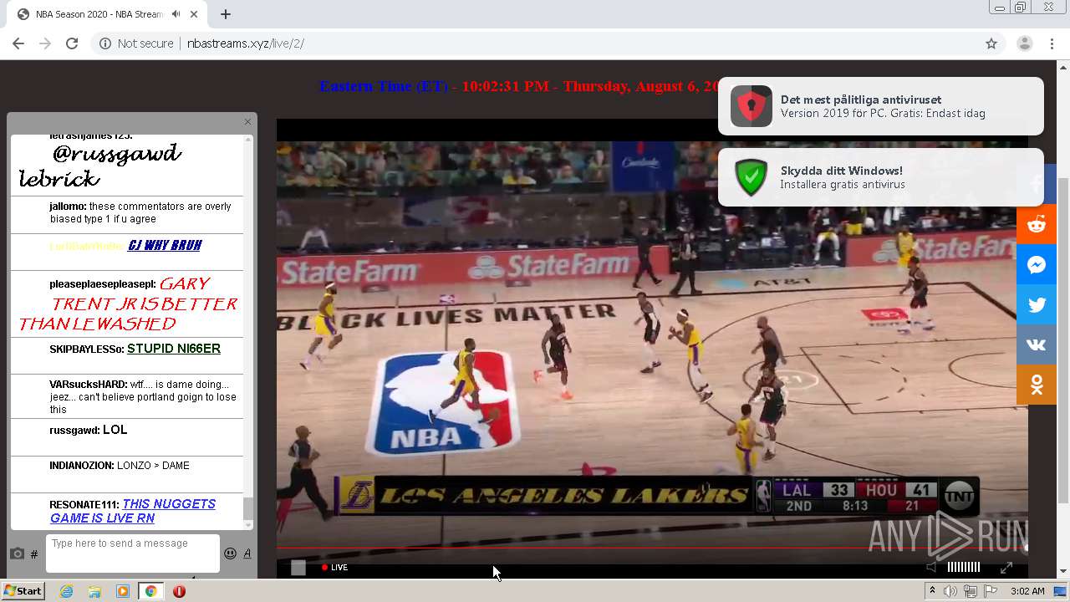
Task: Open system volume tray icon
Action: coord(950,591)
